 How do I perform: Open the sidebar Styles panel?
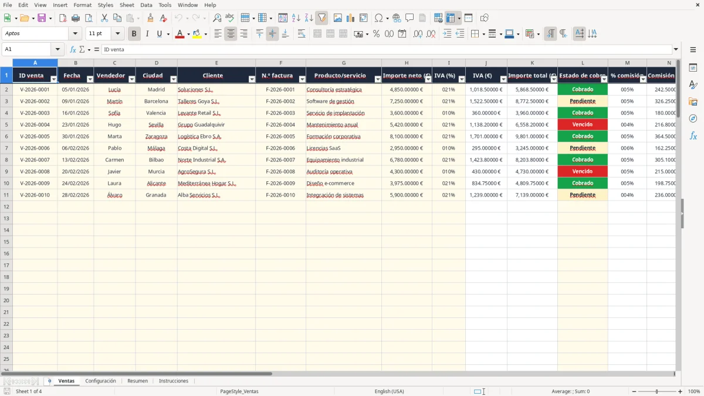(x=693, y=84)
